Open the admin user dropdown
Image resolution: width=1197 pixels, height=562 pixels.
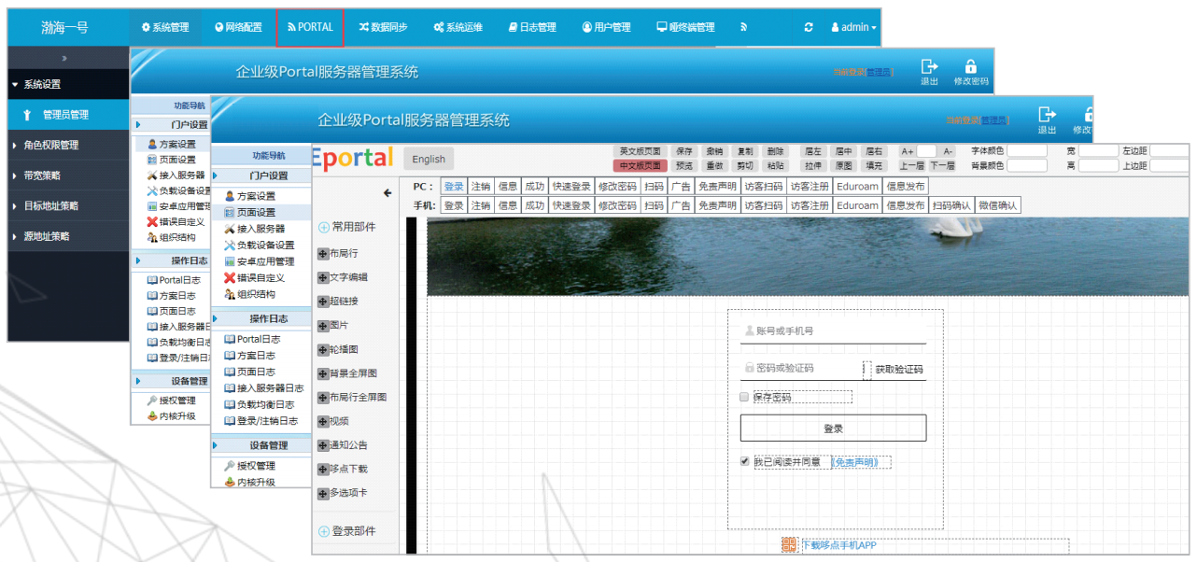coord(853,28)
